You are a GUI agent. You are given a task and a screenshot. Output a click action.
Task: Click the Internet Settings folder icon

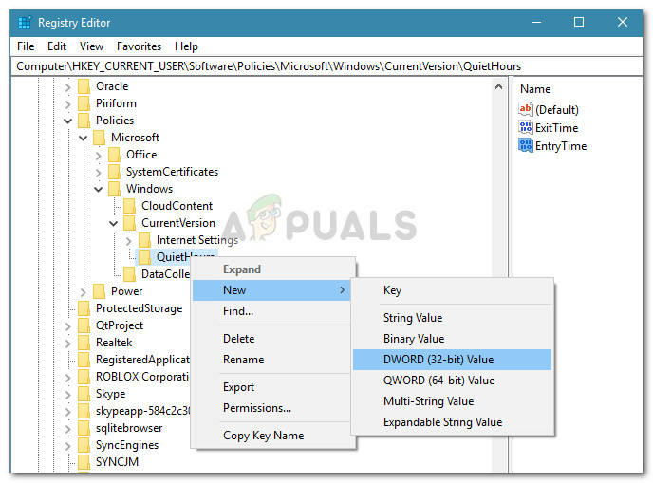[144, 240]
